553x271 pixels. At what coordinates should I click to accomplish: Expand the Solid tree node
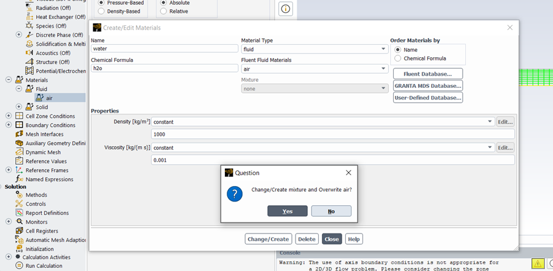coord(18,107)
